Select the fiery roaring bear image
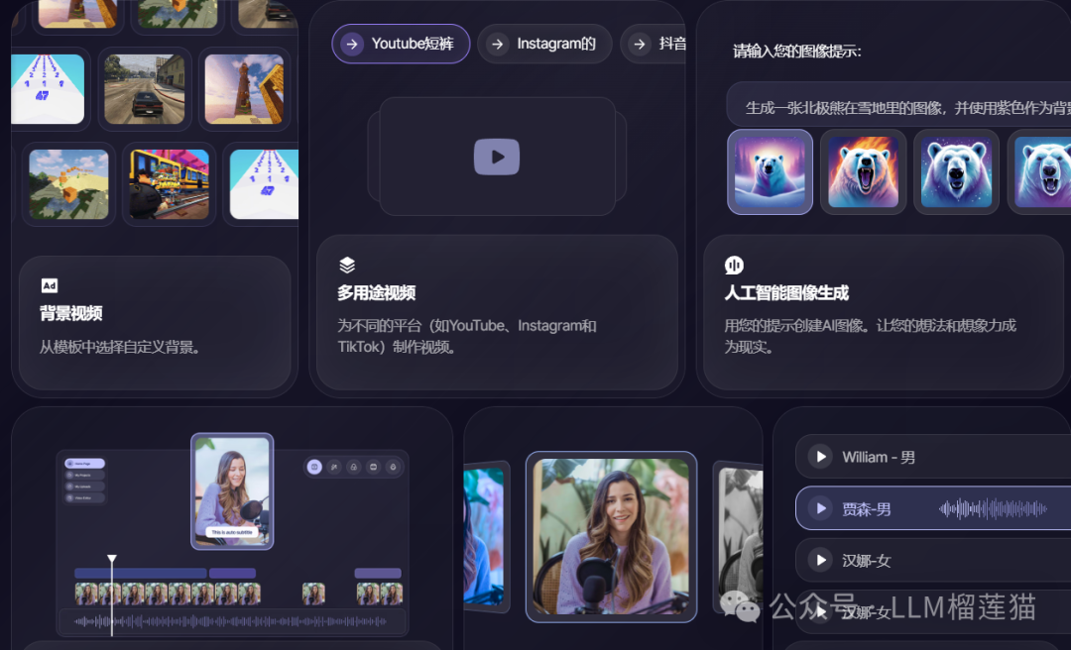 coord(864,172)
